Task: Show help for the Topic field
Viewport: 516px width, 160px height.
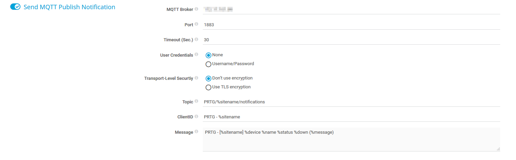Action: click(x=196, y=101)
